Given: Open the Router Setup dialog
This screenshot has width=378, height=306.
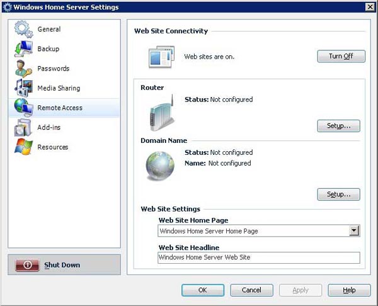Looking at the screenshot, I should [338, 126].
